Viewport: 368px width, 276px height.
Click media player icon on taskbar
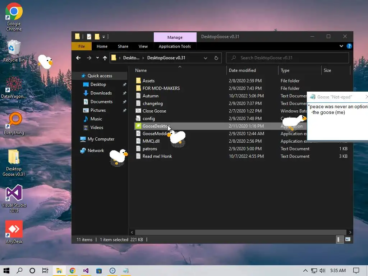[x=112, y=271]
